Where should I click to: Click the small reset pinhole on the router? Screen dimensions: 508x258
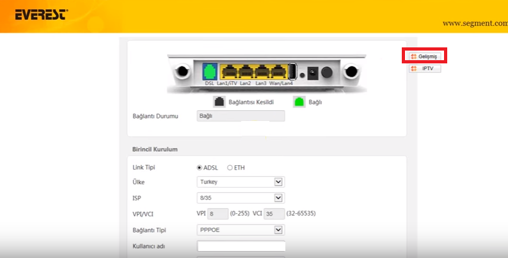click(x=302, y=75)
